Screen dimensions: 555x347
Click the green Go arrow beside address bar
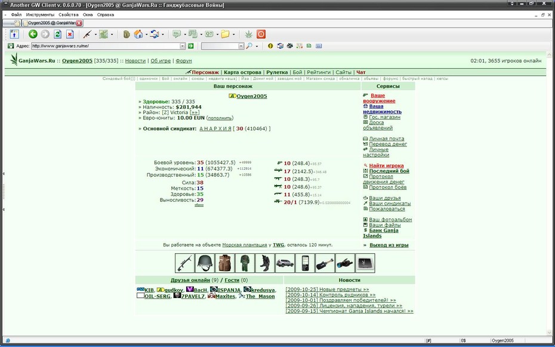point(191,45)
